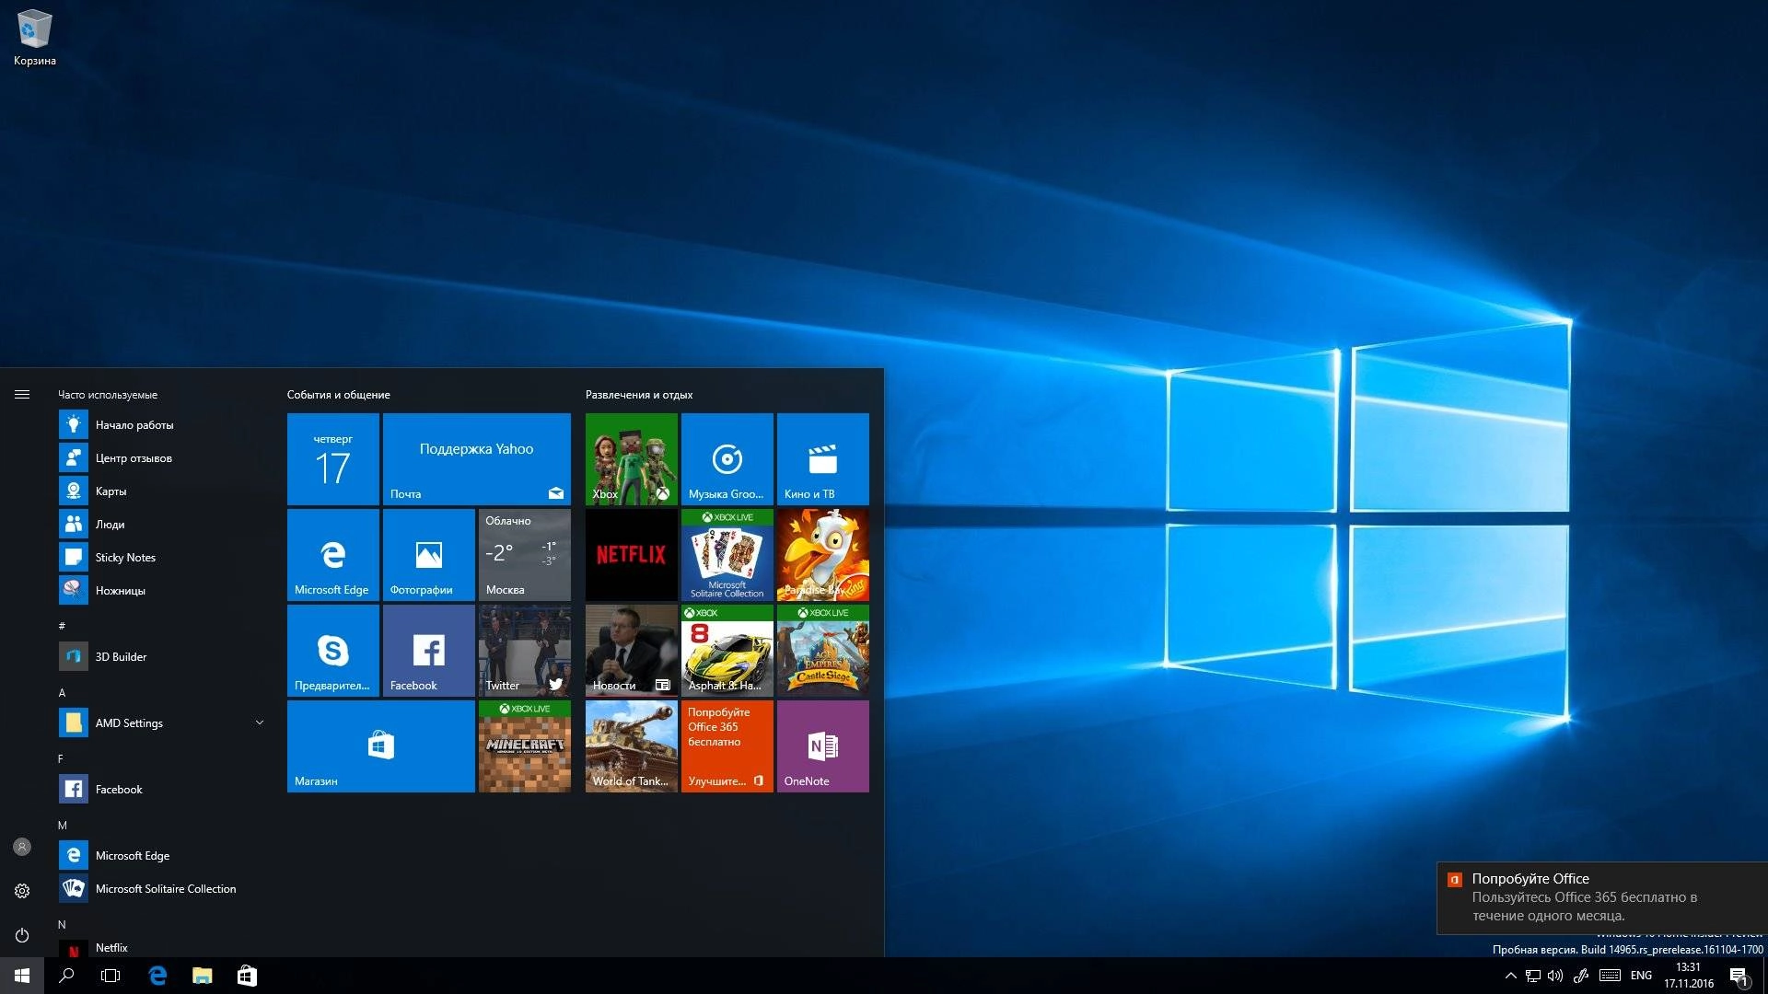Open the weather tile for Москва

[x=525, y=555]
